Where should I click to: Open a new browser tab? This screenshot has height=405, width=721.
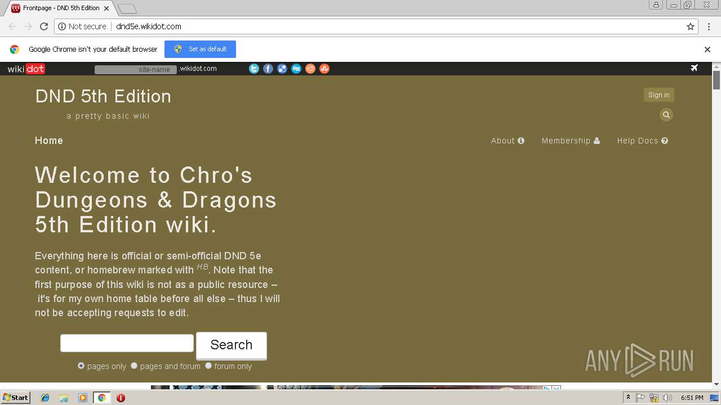(x=127, y=8)
